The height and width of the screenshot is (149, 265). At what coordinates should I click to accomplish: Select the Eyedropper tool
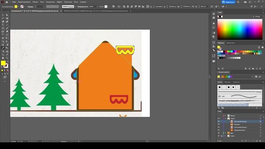[x=3, y=48]
